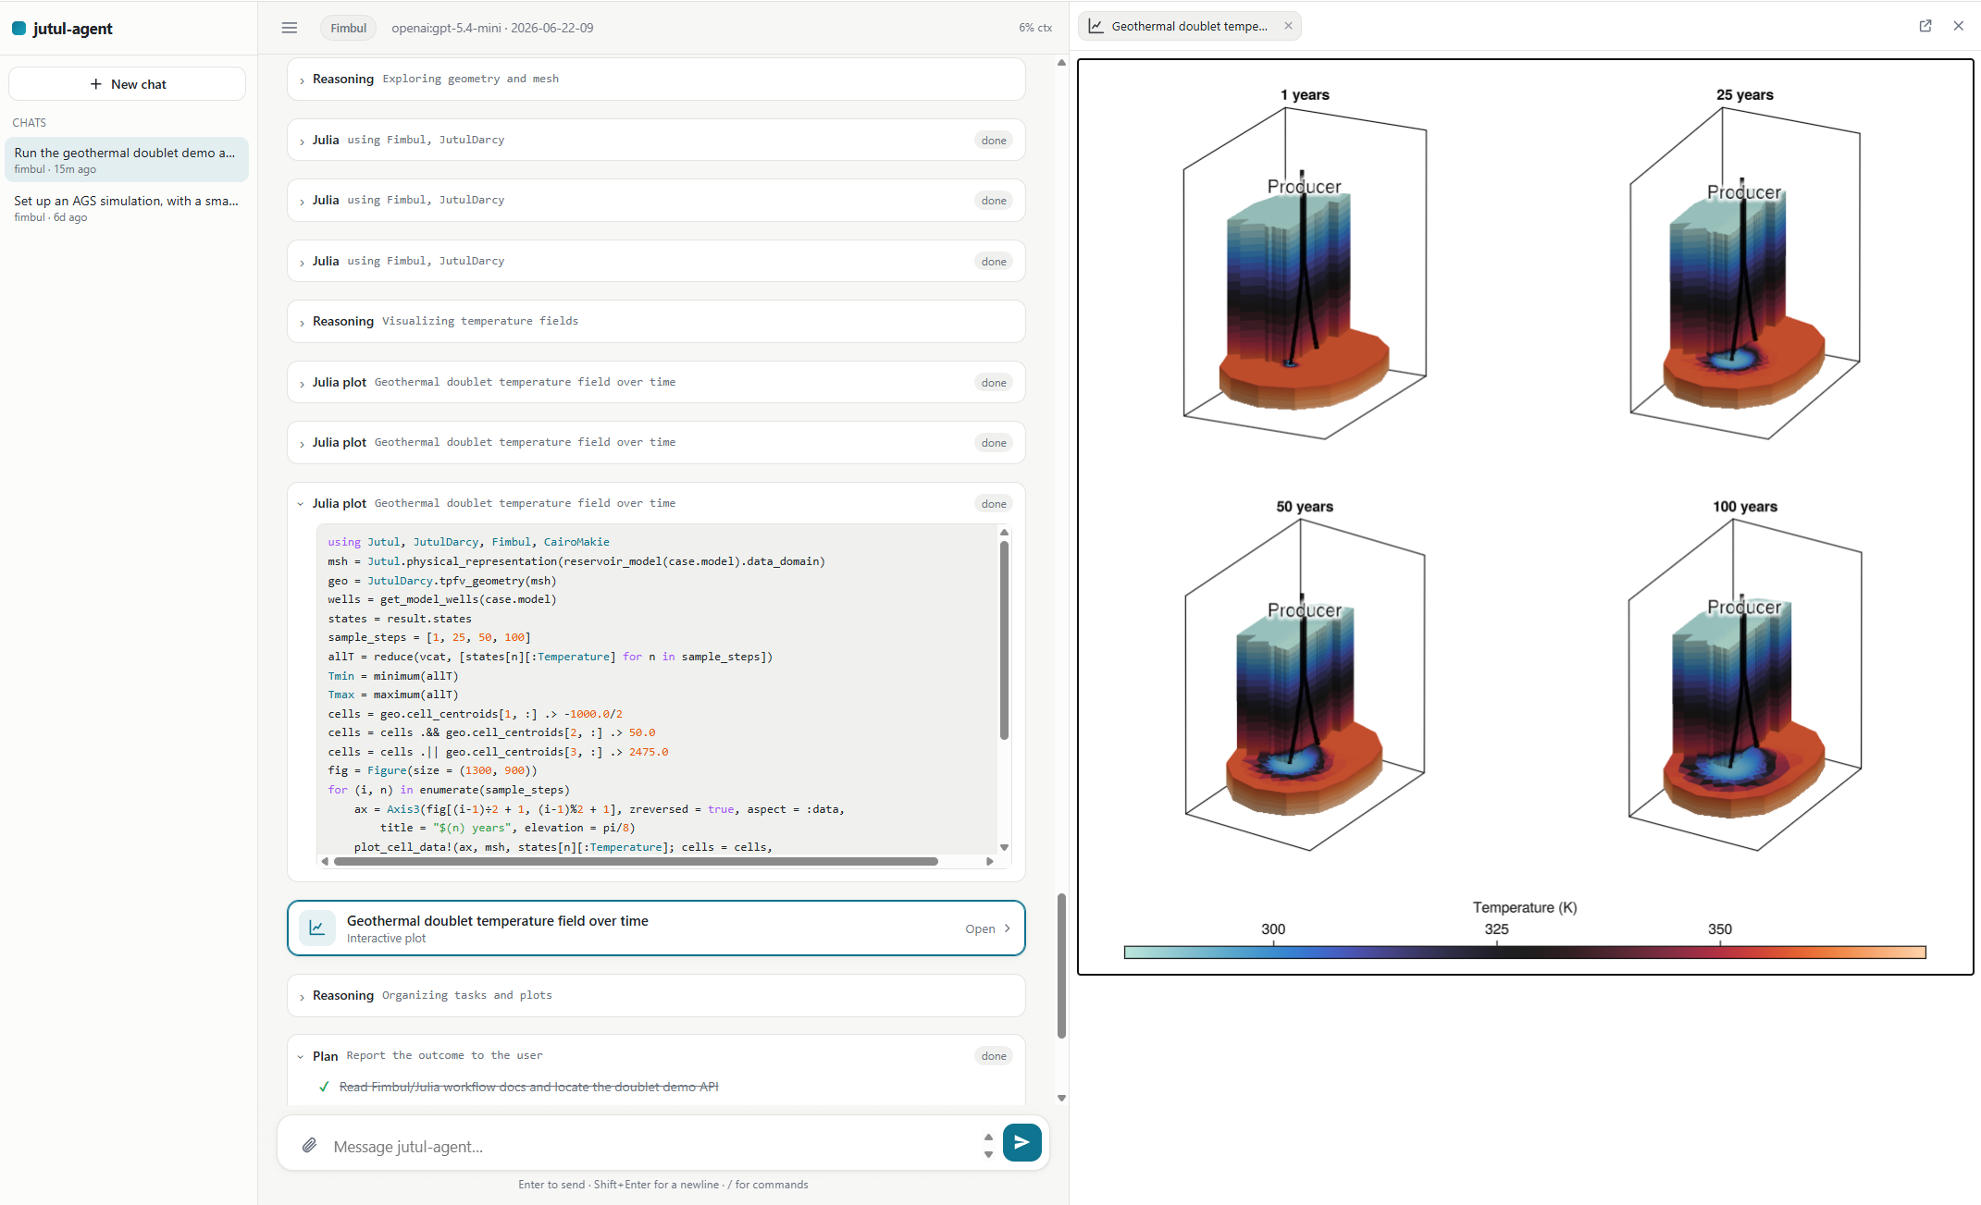
Task: Close the Geothermal doublet tab
Action: pyautogui.click(x=1288, y=26)
